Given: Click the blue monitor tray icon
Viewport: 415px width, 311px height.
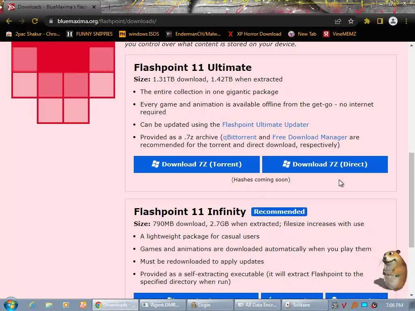Looking at the screenshot, I should tap(364, 305).
